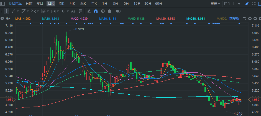Screen dimensions: 261x116
Task: Toggle the left sidebar panel icon
Action: [3, 4]
